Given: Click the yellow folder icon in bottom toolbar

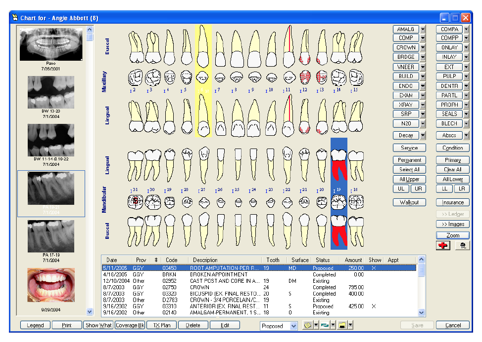Looking at the screenshot, I should coord(342,325).
